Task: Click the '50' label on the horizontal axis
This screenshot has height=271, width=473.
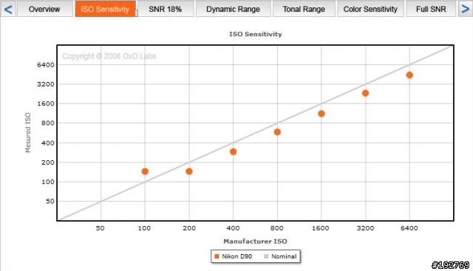Action: pos(101,228)
